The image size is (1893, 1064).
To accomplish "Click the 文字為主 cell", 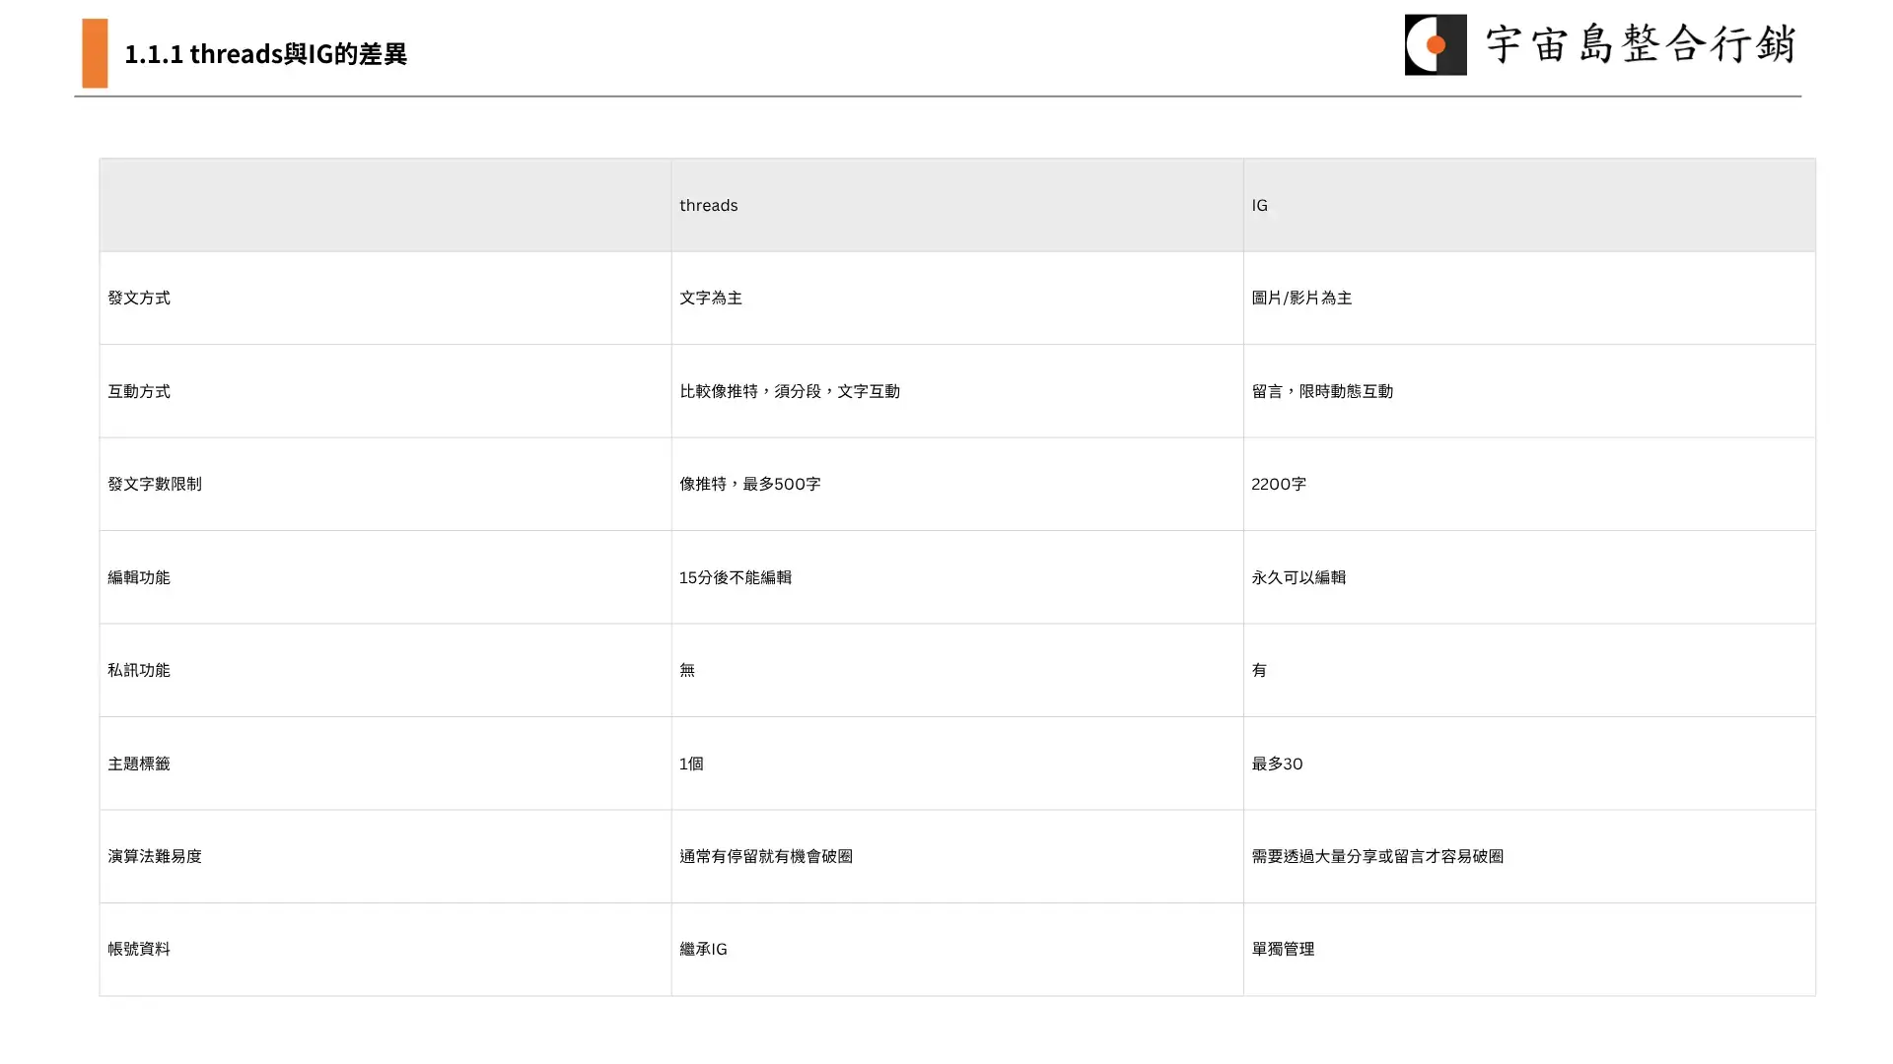I will [x=711, y=298].
